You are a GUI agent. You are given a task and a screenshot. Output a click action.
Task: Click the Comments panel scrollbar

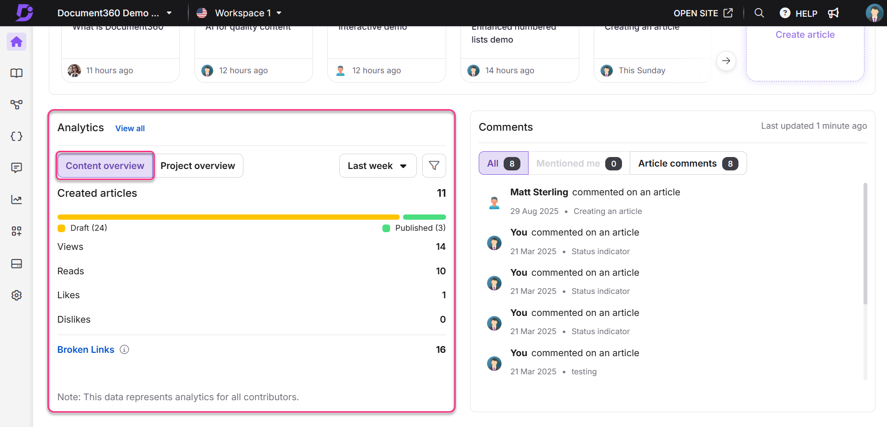pyautogui.click(x=865, y=243)
